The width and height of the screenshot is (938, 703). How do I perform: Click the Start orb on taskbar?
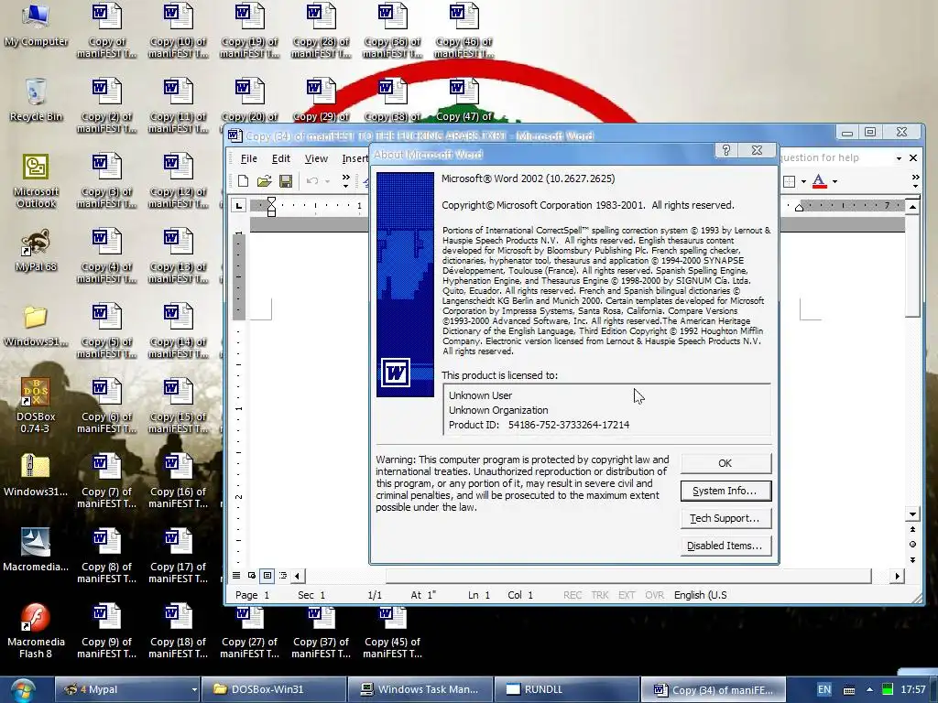(x=22, y=690)
